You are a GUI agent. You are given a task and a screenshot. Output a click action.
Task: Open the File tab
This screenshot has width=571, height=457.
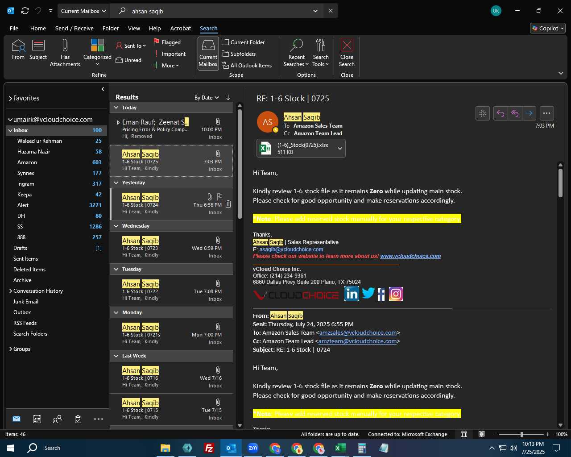[x=14, y=28]
